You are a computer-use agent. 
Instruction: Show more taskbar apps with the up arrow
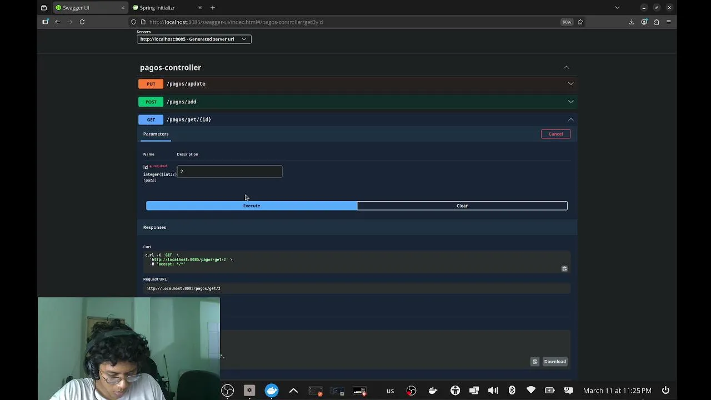293,391
